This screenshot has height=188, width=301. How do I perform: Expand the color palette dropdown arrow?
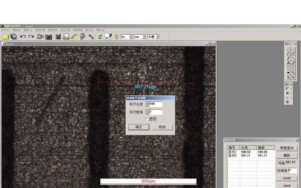291,88
